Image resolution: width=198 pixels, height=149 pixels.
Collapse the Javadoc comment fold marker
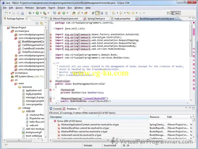click(54, 63)
